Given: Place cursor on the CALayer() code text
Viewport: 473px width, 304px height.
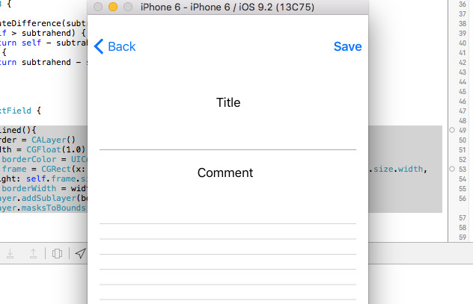Looking at the screenshot, I should click(x=53, y=140).
